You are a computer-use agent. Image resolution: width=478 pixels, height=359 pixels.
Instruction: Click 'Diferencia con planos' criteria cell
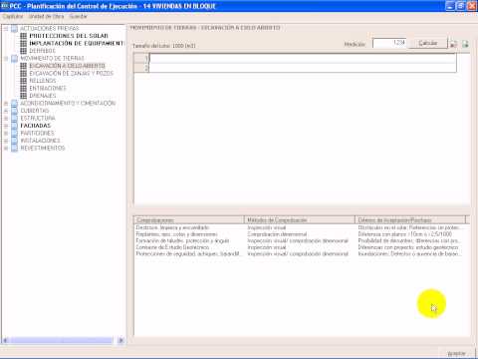405,234
